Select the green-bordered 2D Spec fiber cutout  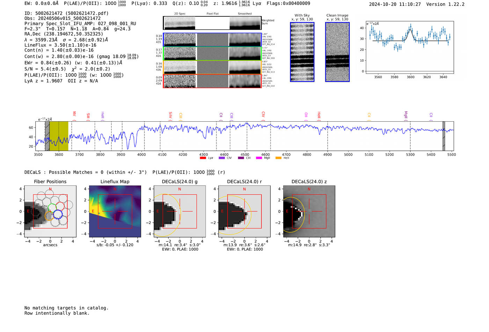180,54
